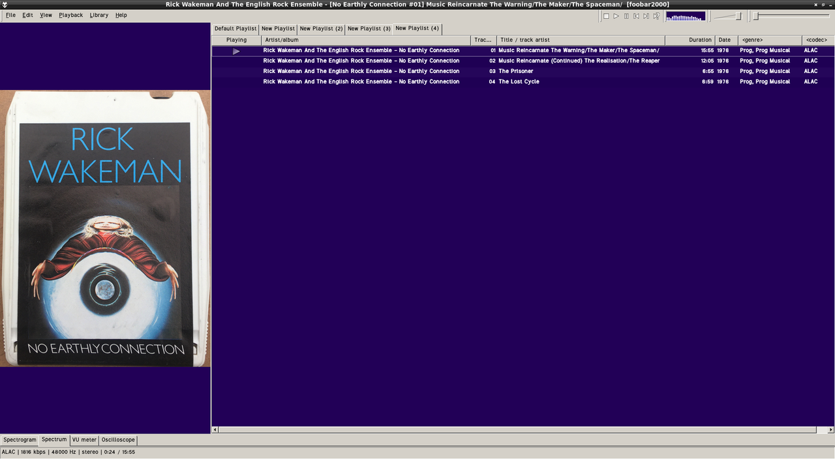Click the Stop playback button

[606, 16]
